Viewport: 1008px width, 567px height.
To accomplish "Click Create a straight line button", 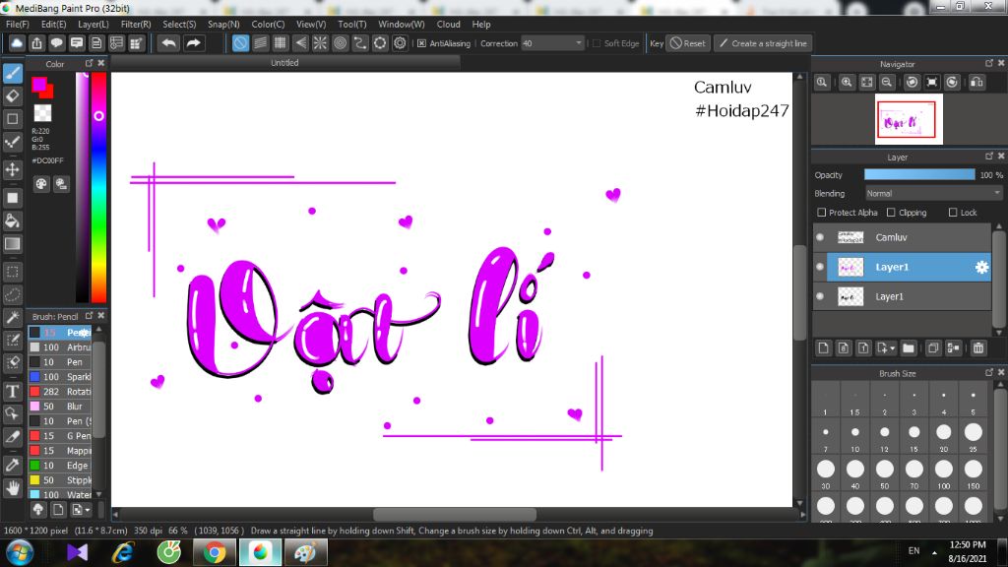I will click(763, 43).
